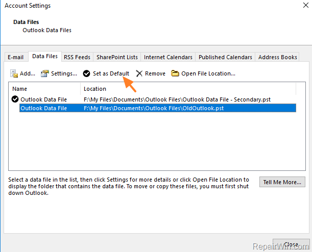Click the Outlook Data File - Secondary.pst path
This screenshot has width=312, height=252.
[177, 99]
